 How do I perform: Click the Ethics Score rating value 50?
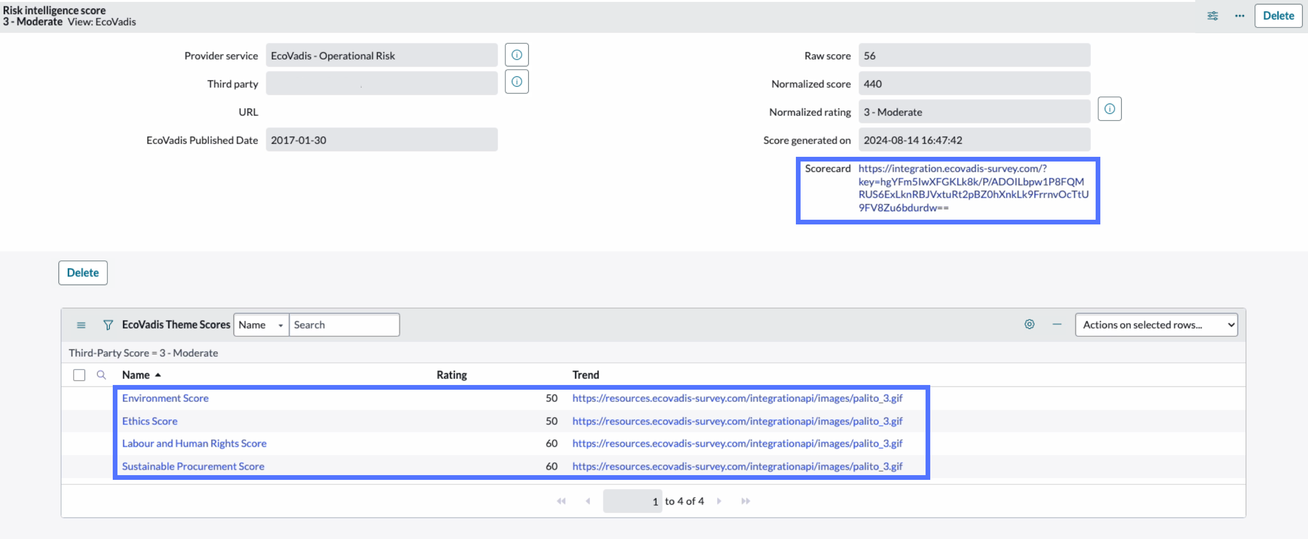[552, 421]
